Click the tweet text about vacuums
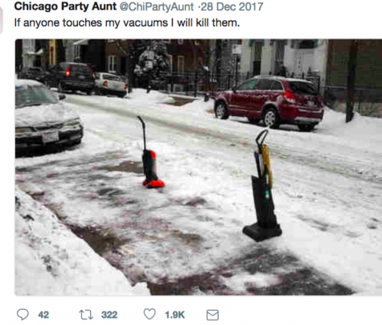This screenshot has width=382, height=325. click(127, 23)
